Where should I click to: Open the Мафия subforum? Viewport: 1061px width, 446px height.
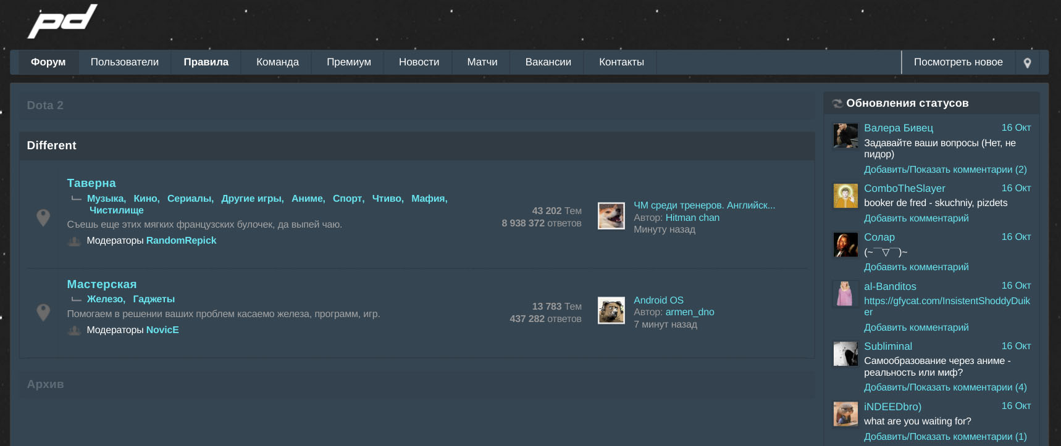tap(429, 199)
